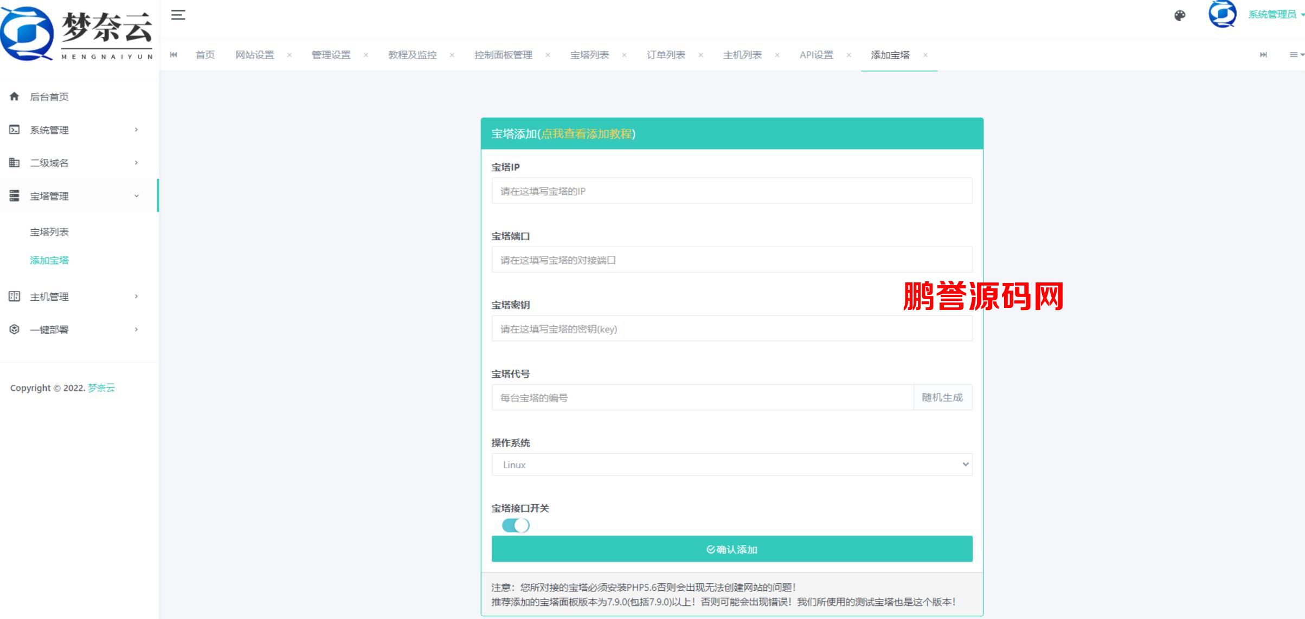Viewport: 1305px width, 619px height.
Task: Focus the 宝塔代号 input field
Action: click(703, 397)
